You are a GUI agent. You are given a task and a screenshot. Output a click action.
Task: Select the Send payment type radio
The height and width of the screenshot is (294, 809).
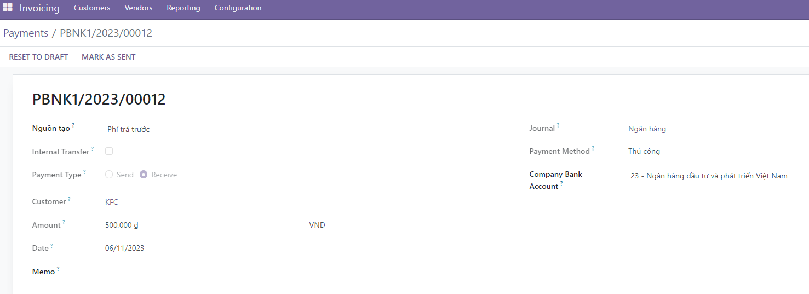click(x=109, y=175)
